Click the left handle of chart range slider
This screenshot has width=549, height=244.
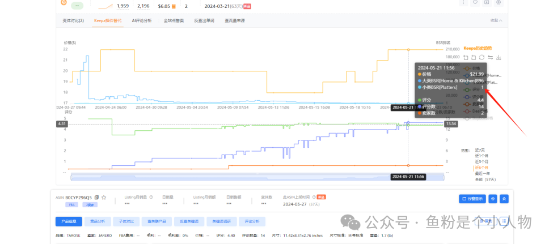tap(71, 177)
